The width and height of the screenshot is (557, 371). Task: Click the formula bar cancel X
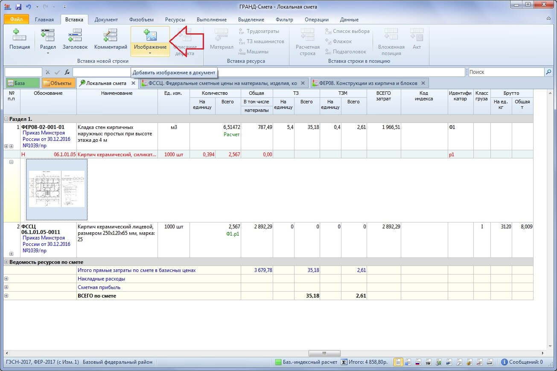click(48, 73)
